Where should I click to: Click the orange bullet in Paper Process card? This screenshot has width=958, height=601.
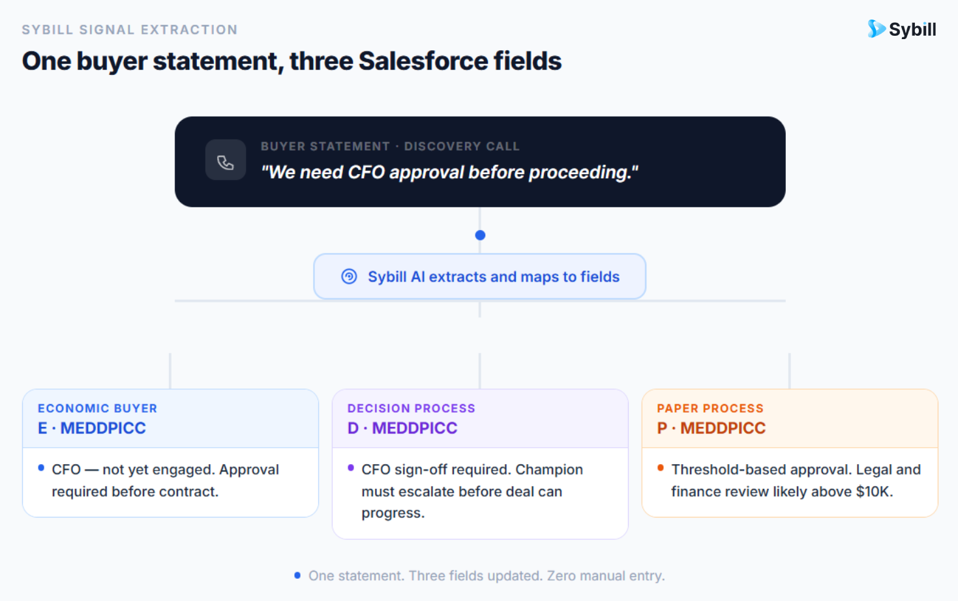click(x=661, y=468)
